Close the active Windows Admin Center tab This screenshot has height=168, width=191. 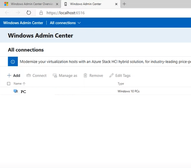tap(116, 4)
